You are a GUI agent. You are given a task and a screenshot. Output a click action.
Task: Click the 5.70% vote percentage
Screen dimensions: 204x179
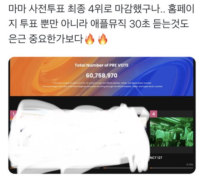(190, 165)
